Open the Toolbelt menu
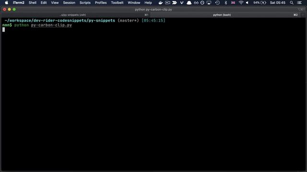Screen dimensions: 307x172 tap(117, 3)
